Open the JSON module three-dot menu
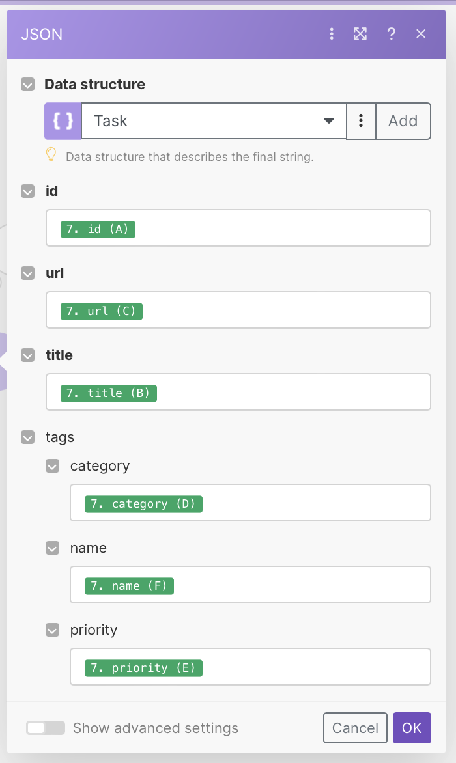Viewport: 456px width, 763px height. click(332, 34)
